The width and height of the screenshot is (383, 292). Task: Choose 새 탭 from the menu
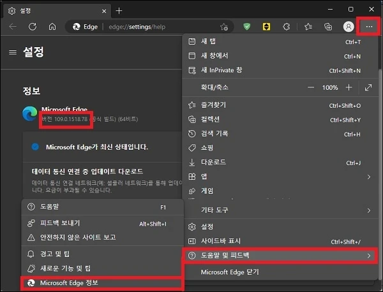280,41
